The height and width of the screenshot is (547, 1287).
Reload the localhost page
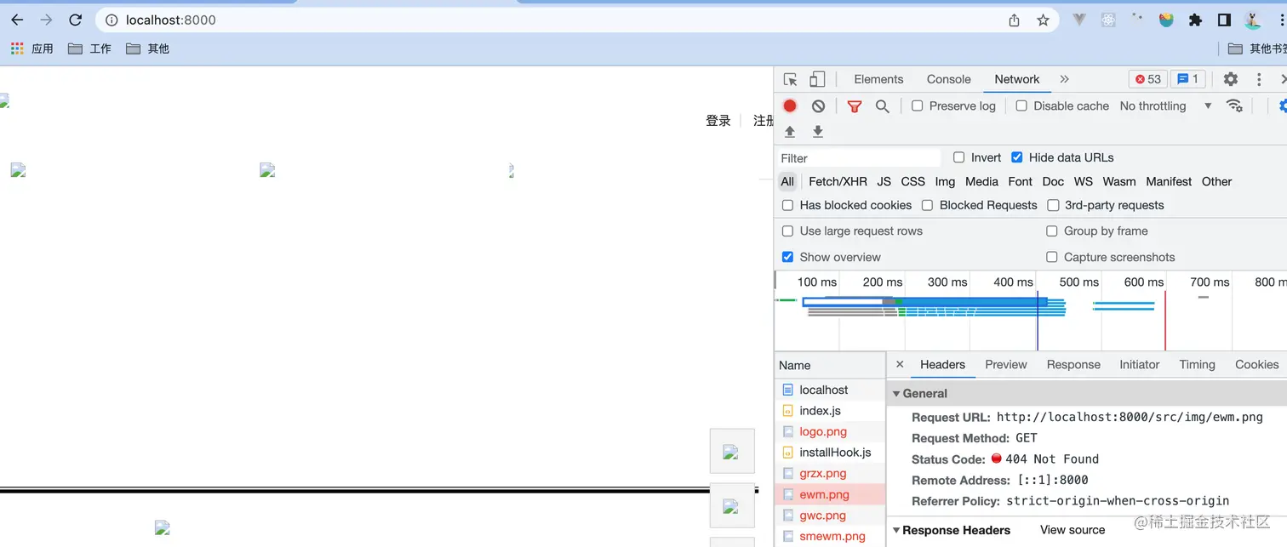[76, 20]
